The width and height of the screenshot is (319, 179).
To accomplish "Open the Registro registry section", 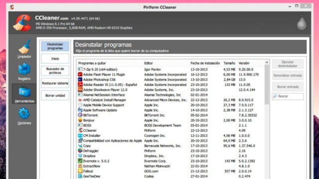I will [24, 72].
